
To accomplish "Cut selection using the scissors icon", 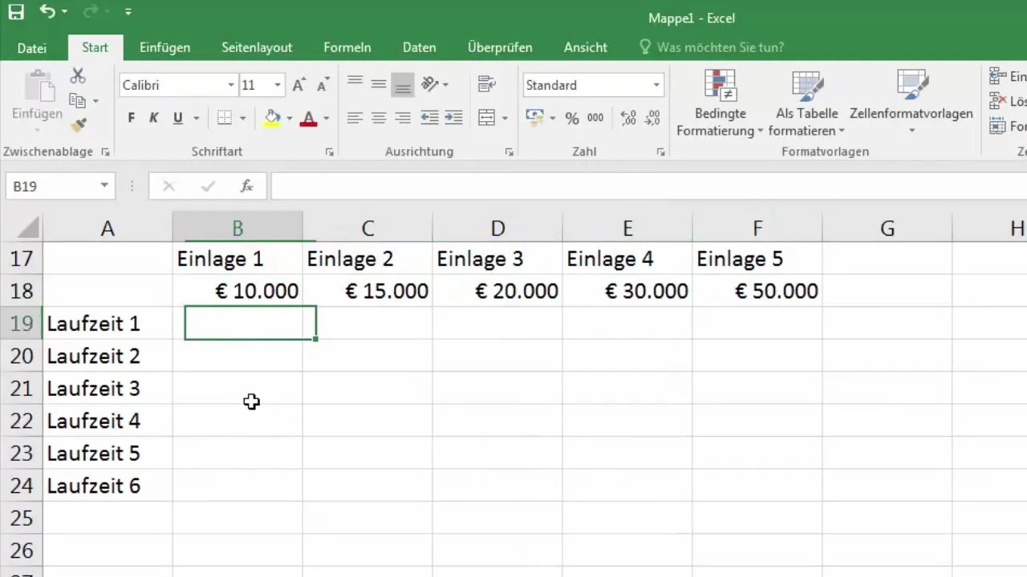I will (78, 76).
